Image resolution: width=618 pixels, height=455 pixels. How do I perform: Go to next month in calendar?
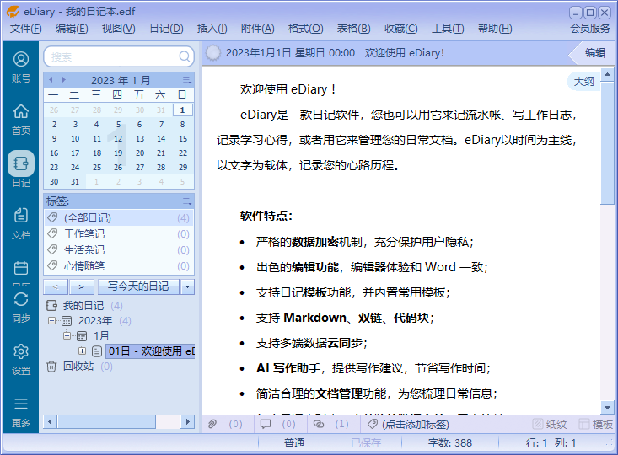(x=64, y=80)
